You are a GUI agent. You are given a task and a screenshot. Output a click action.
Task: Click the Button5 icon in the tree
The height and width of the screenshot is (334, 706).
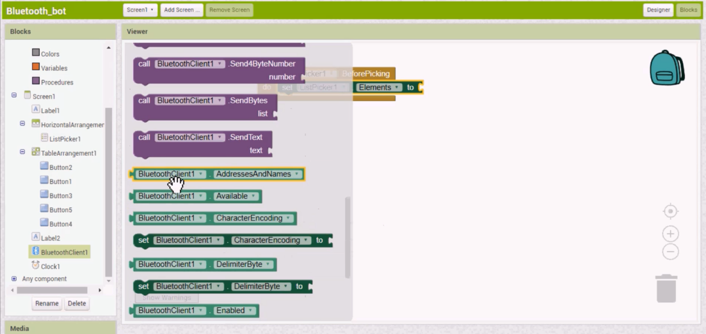44,209
